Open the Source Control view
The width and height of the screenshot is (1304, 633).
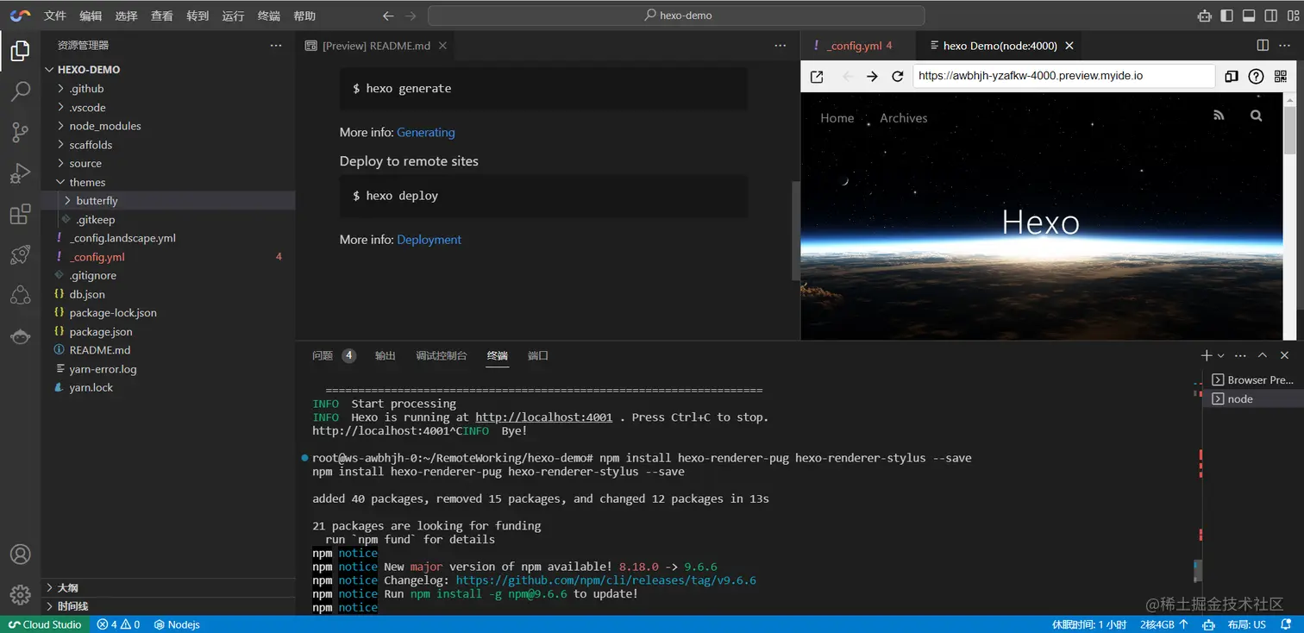click(x=20, y=132)
